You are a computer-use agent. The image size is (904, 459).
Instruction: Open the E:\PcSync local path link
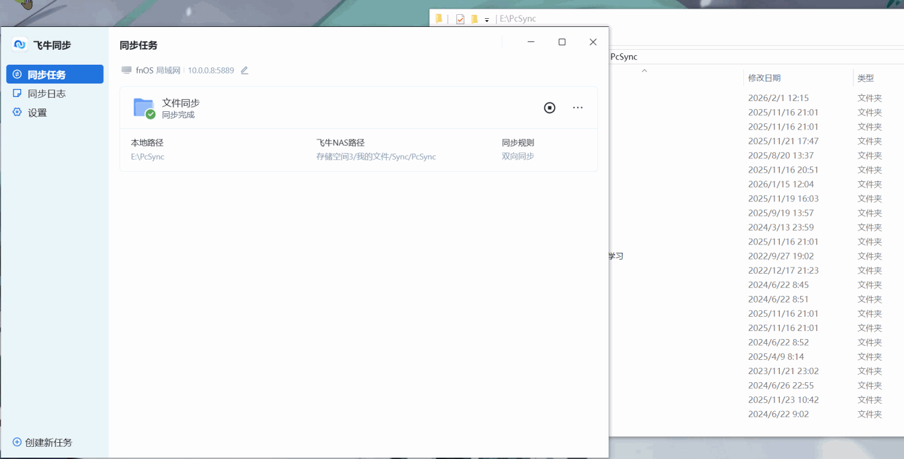[147, 156]
